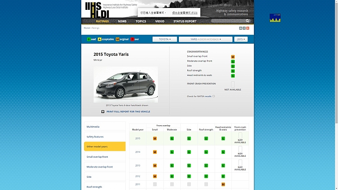Click the desktop widget icon with blue graph

tap(275, 18)
